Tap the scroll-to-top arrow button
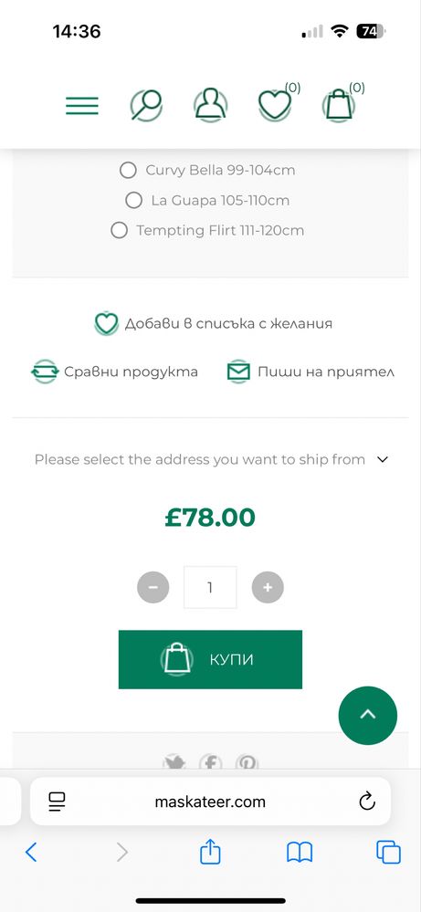Viewport: 421px width, 912px height. pos(367,716)
